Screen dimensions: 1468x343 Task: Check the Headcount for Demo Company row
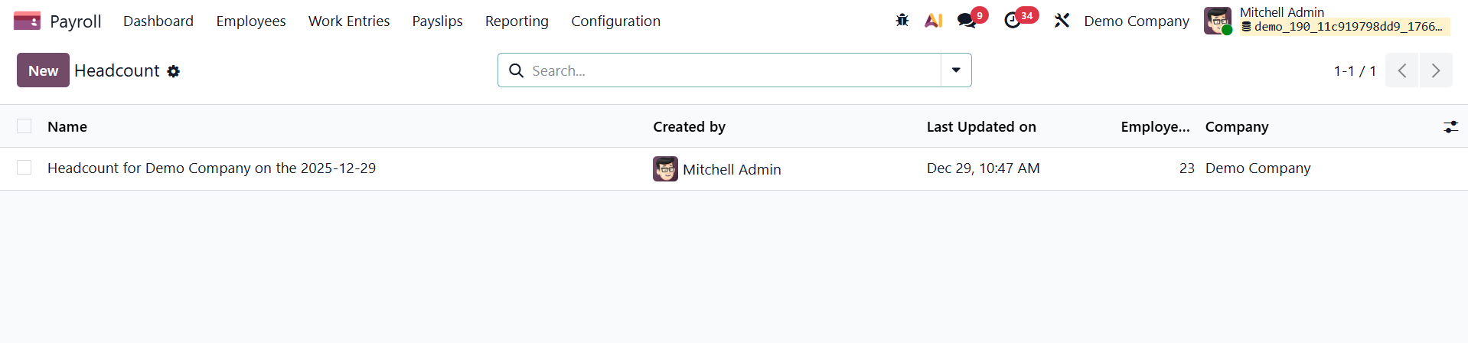point(24,168)
